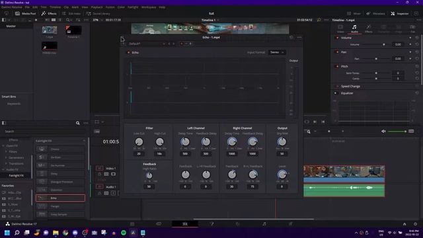The width and height of the screenshot is (423, 238).
Task: Open the Edit Index panel
Action: (x=71, y=13)
